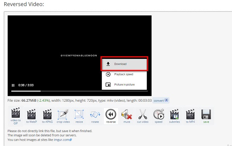Open the speed tool
Screen dimensions: 232x146
pyautogui.click(x=159, y=116)
